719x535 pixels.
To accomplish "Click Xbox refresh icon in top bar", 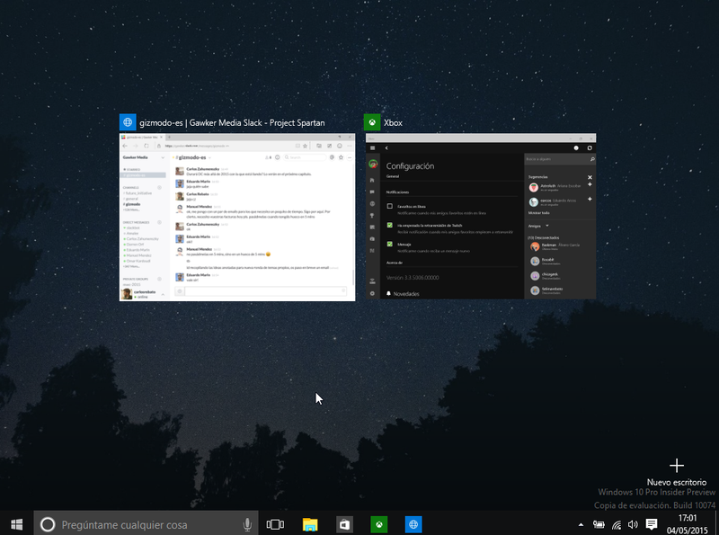I will coord(590,147).
